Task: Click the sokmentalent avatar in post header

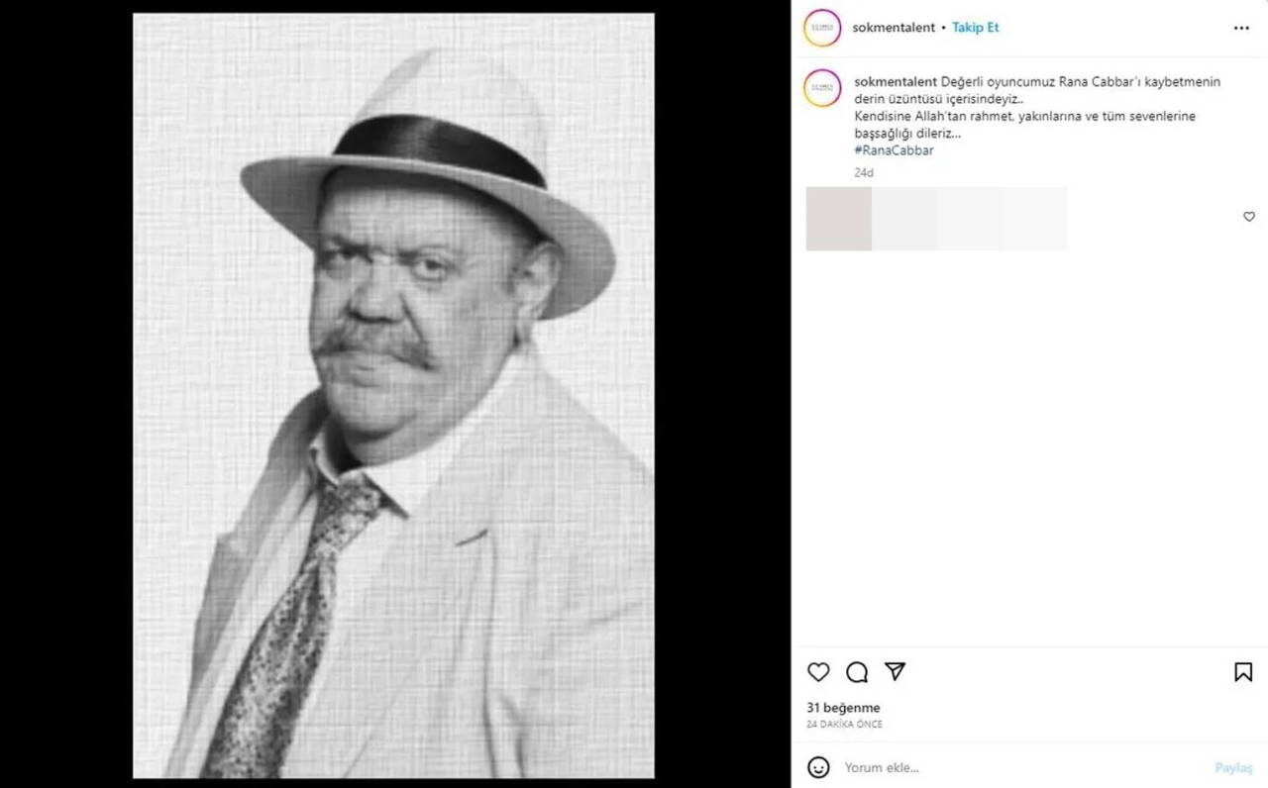Action: coord(822,28)
